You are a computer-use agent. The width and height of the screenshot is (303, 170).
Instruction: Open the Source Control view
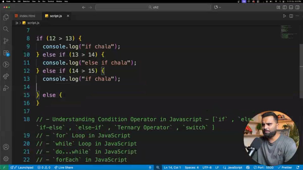point(6,41)
